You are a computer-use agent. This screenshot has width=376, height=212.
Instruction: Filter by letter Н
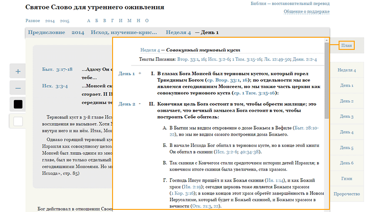138,20
